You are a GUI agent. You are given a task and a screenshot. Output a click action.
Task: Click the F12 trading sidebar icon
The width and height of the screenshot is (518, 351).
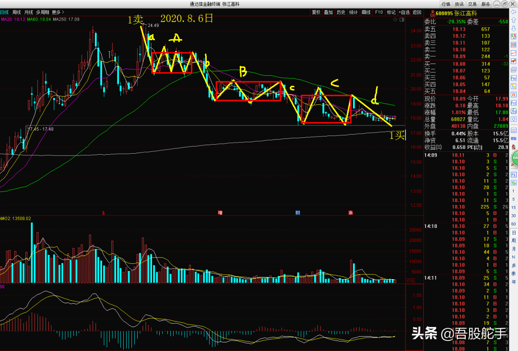(x=513, y=102)
